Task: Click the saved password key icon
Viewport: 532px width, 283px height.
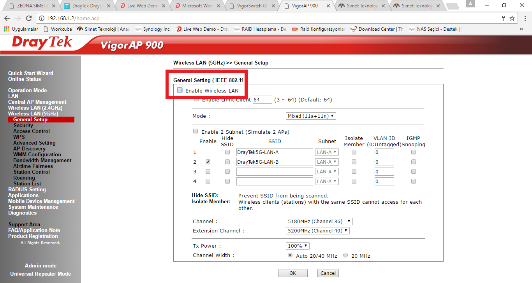Action: point(504,18)
